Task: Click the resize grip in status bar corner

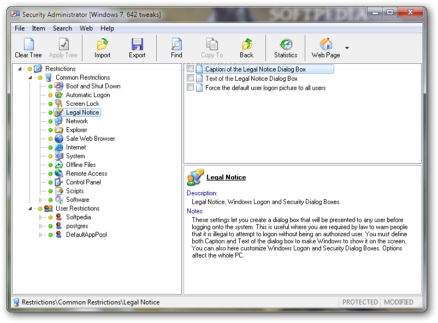Action: coord(419,304)
